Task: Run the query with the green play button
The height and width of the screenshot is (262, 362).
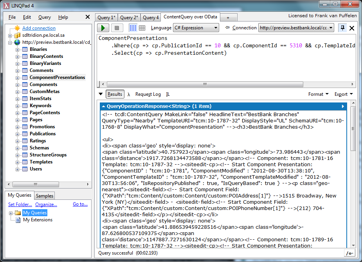Action: click(103, 28)
